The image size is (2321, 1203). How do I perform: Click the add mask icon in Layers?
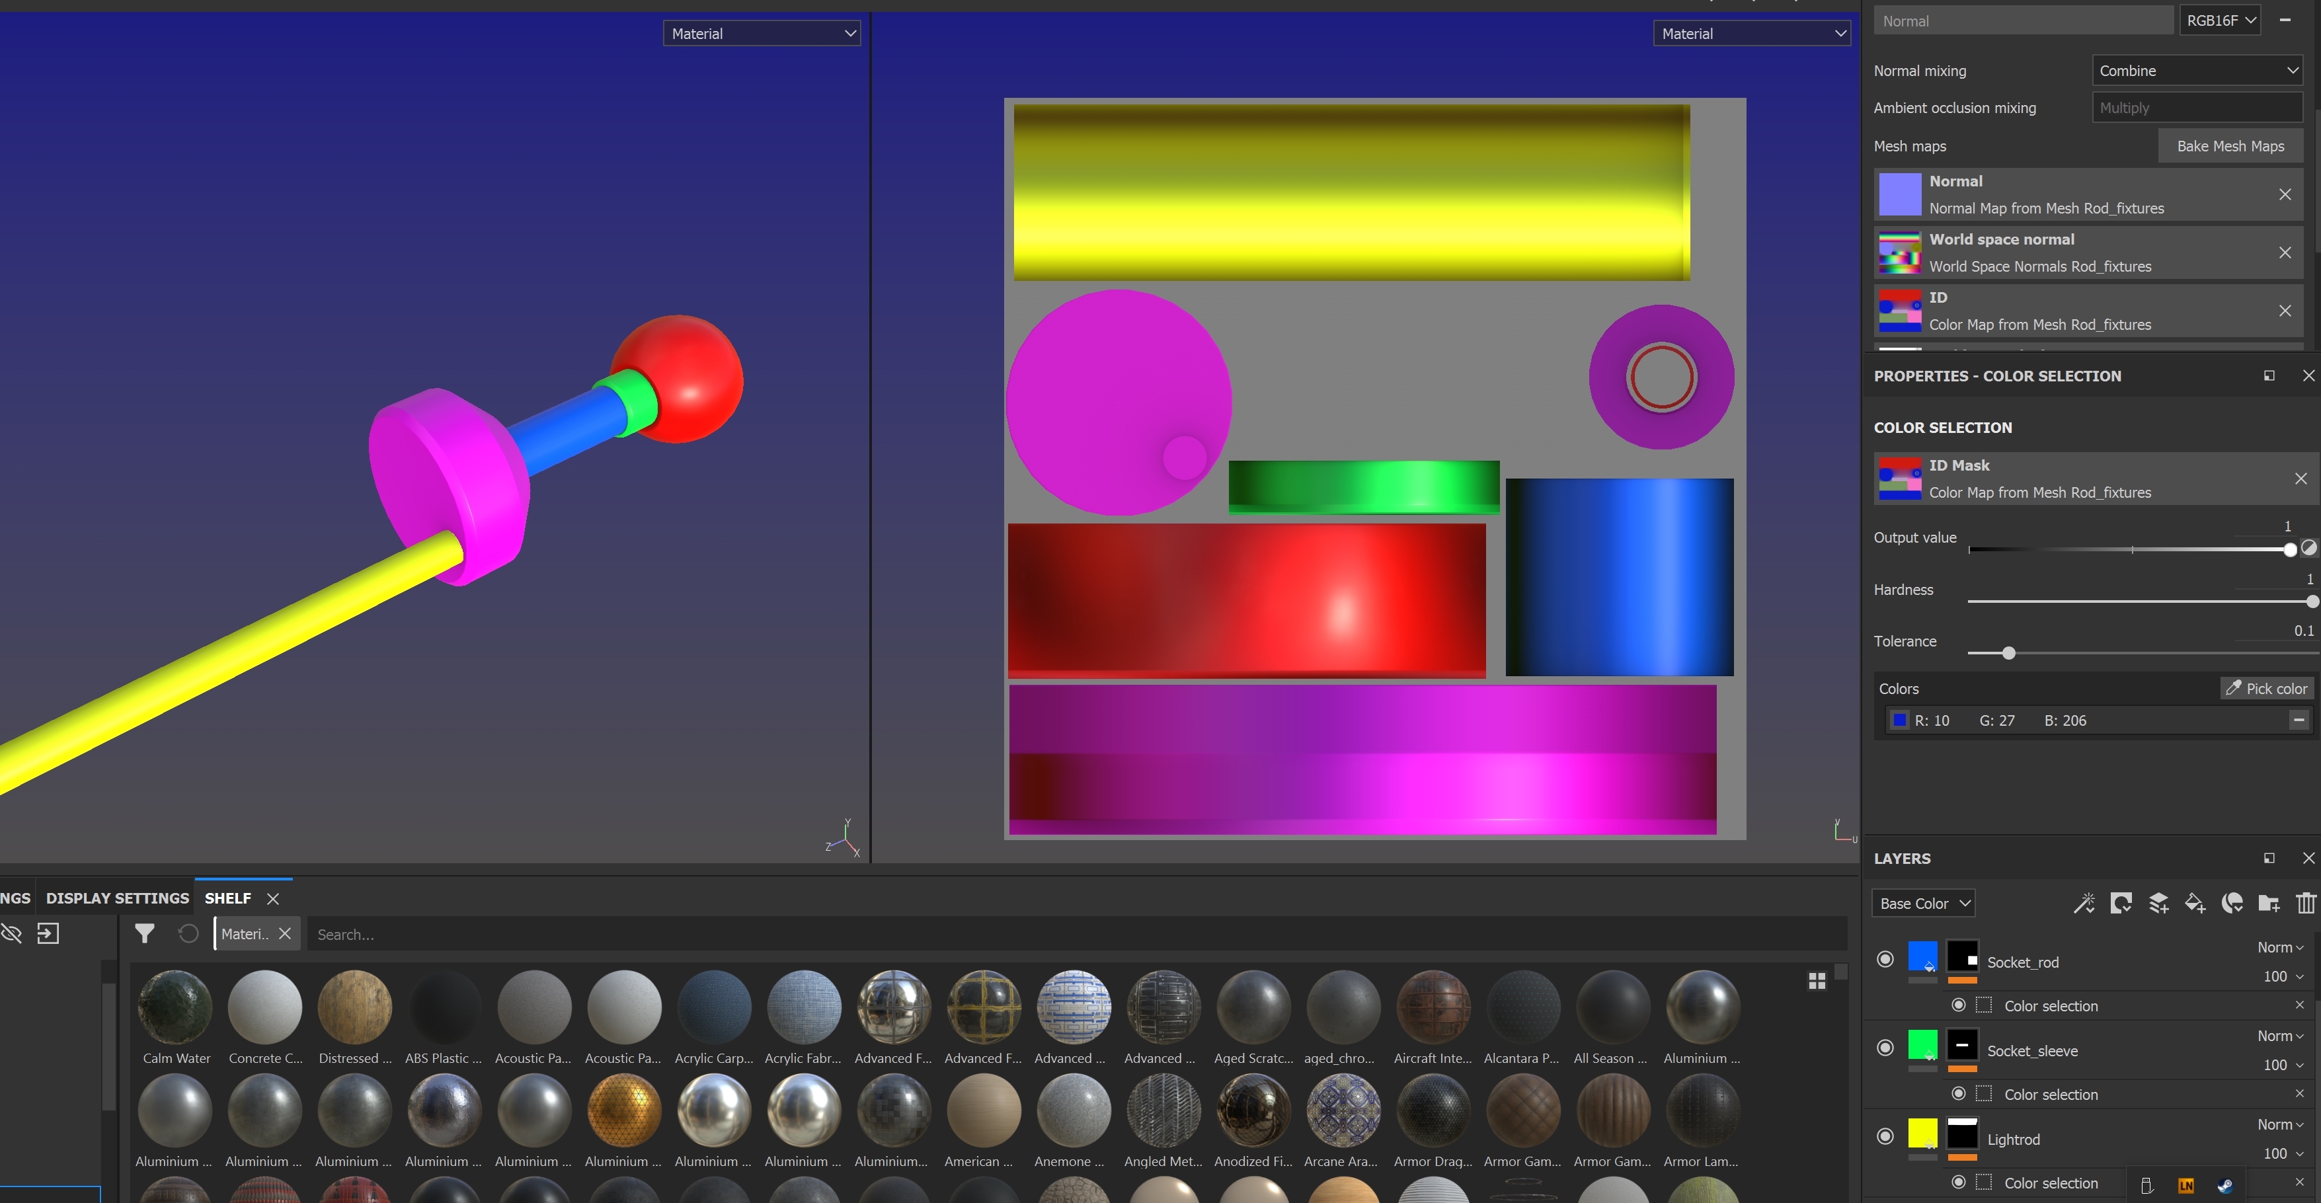tap(2121, 903)
